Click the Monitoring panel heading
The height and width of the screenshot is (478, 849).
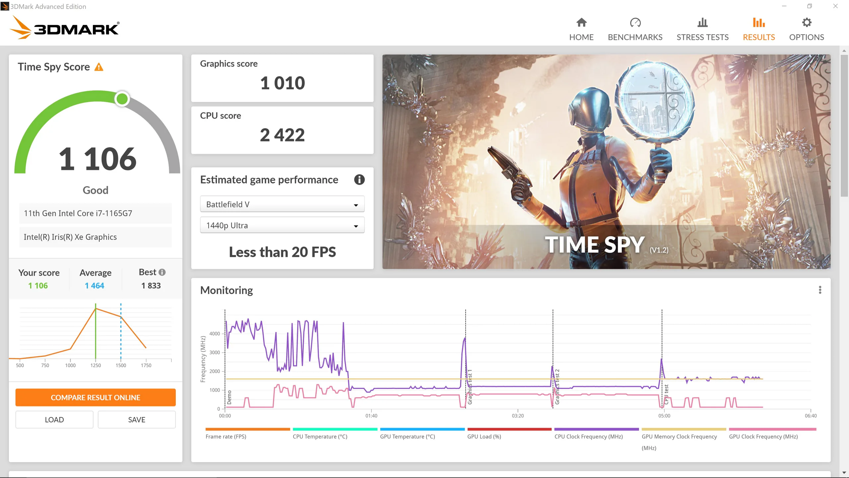227,290
